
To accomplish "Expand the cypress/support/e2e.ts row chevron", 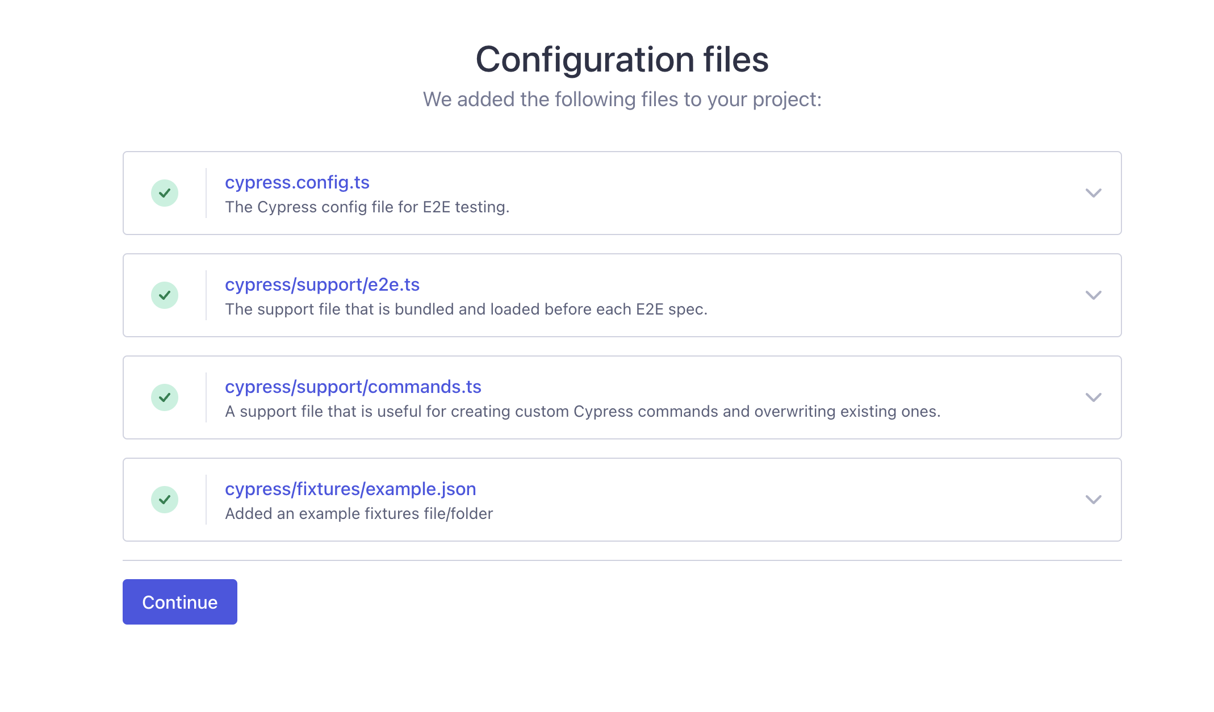I will 1093,295.
